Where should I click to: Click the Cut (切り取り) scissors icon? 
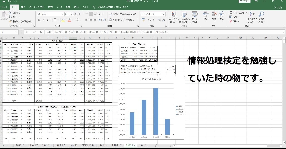[10, 13]
